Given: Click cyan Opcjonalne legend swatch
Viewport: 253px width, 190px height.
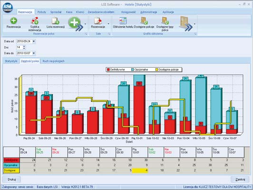Looking at the screenshot, I should click(133, 70).
